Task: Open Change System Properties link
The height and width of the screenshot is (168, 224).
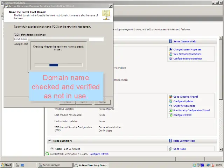Action: coord(187,49)
